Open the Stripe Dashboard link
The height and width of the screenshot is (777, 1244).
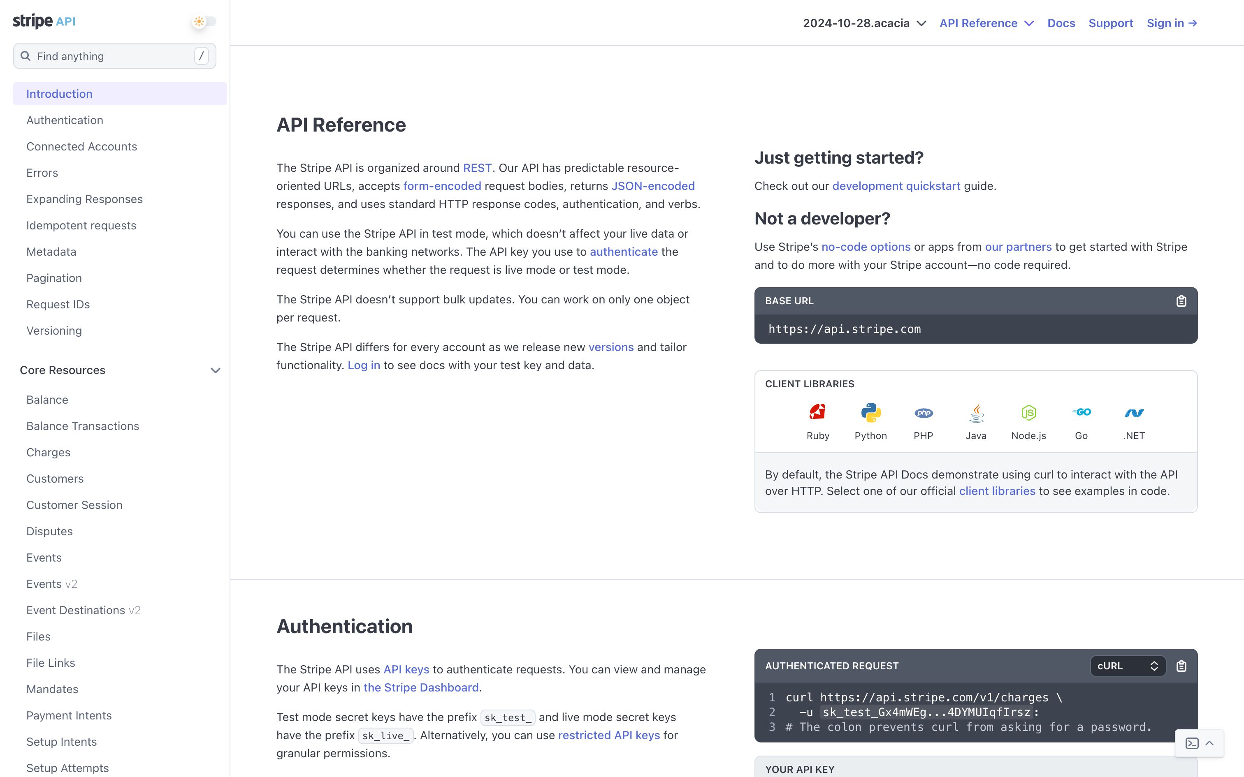coord(421,687)
